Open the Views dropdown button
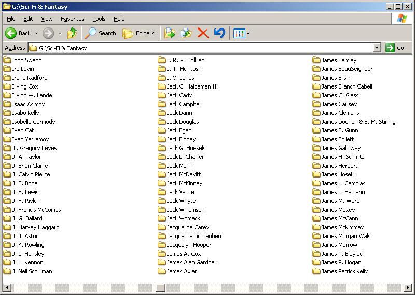The height and width of the screenshot is (295, 415). [x=241, y=33]
